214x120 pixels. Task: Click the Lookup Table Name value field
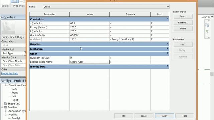coord(89,62)
